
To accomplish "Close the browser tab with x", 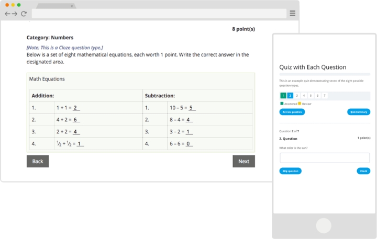I will point(72,6).
